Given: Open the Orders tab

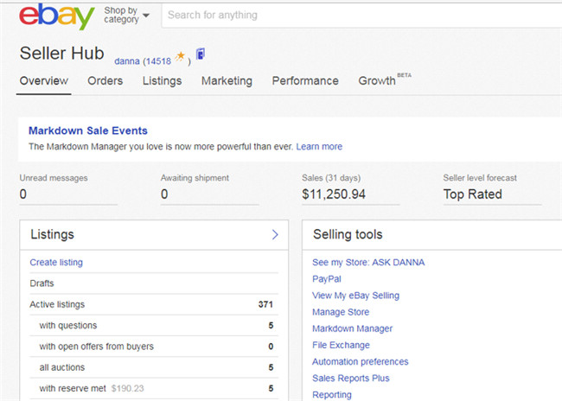Looking at the screenshot, I should point(105,80).
